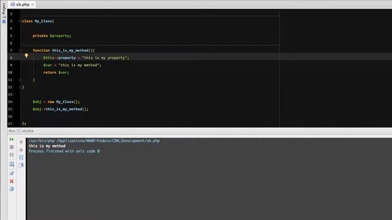The width and height of the screenshot is (392, 220).
Task: Click the "this is my method" string in editor
Action: coord(79,65)
